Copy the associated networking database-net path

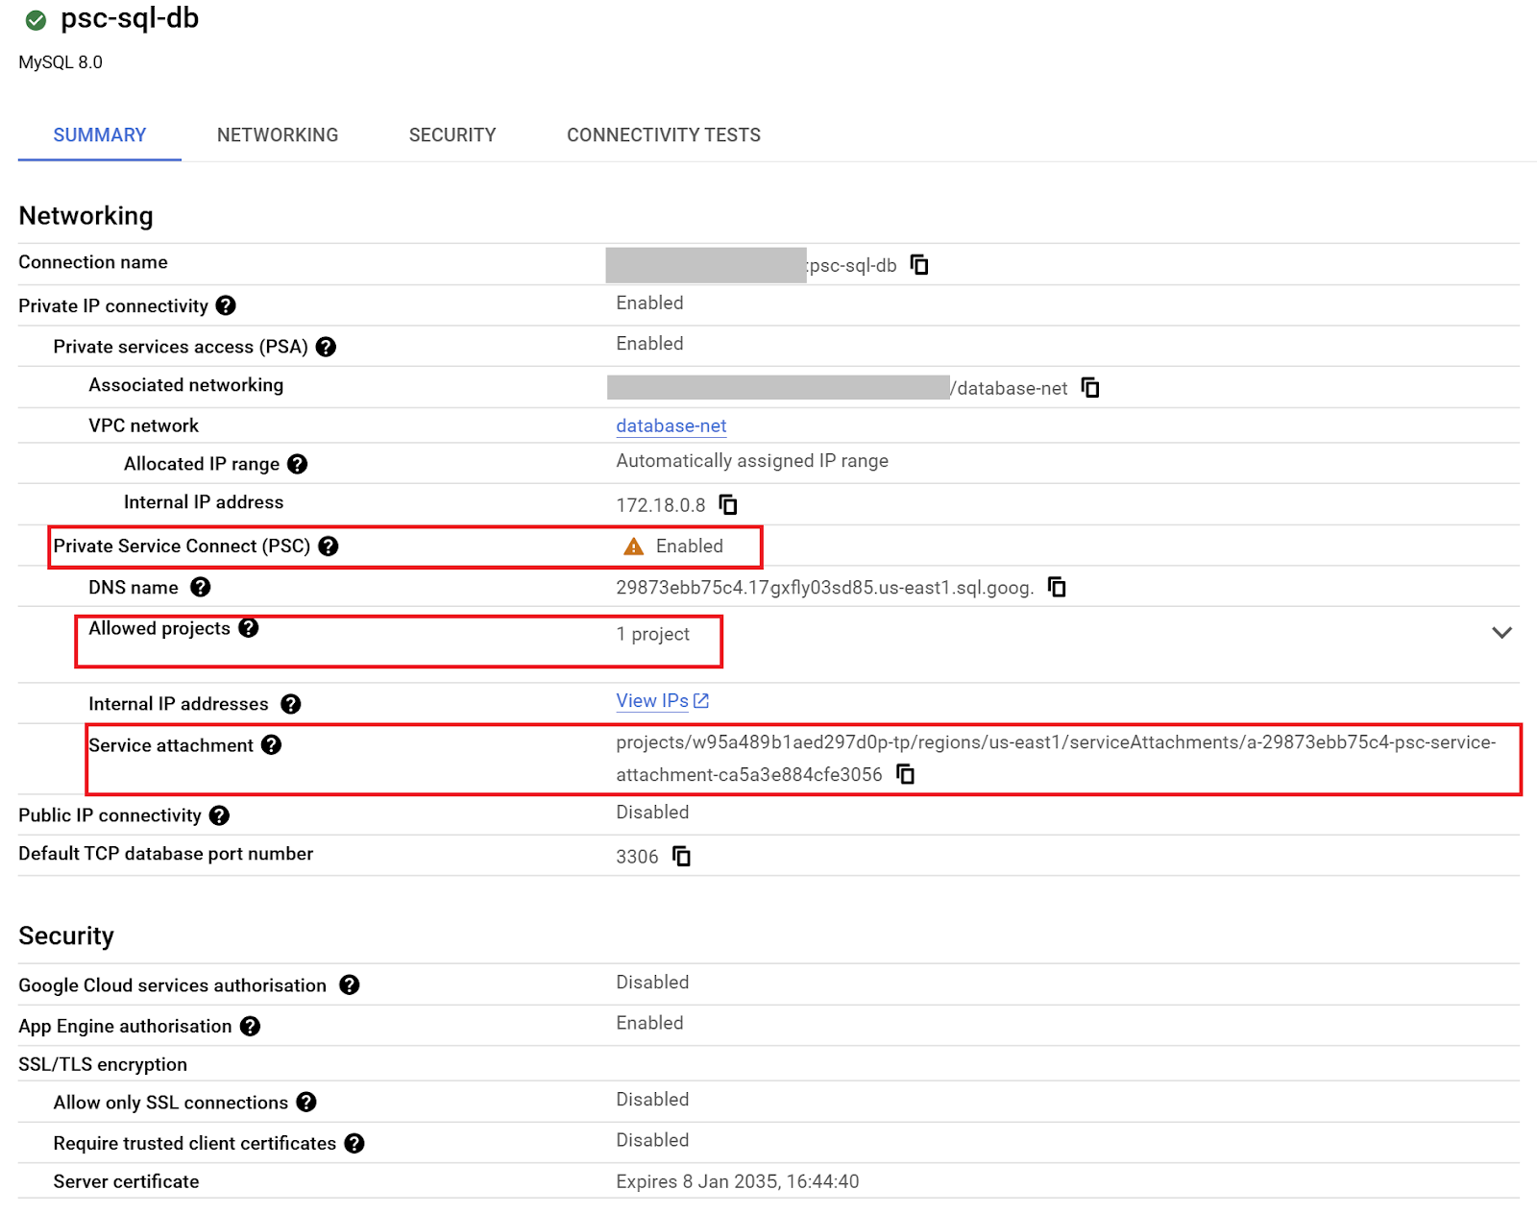point(1090,388)
